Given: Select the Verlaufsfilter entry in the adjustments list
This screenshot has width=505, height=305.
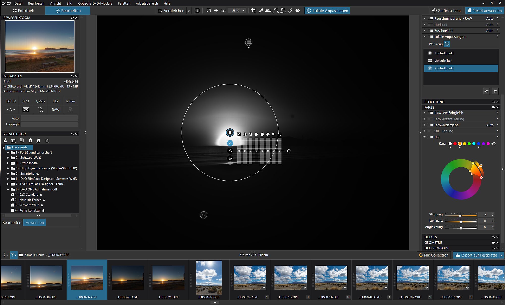Looking at the screenshot, I should tap(461, 61).
